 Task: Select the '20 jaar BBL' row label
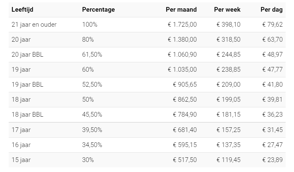pos(27,55)
